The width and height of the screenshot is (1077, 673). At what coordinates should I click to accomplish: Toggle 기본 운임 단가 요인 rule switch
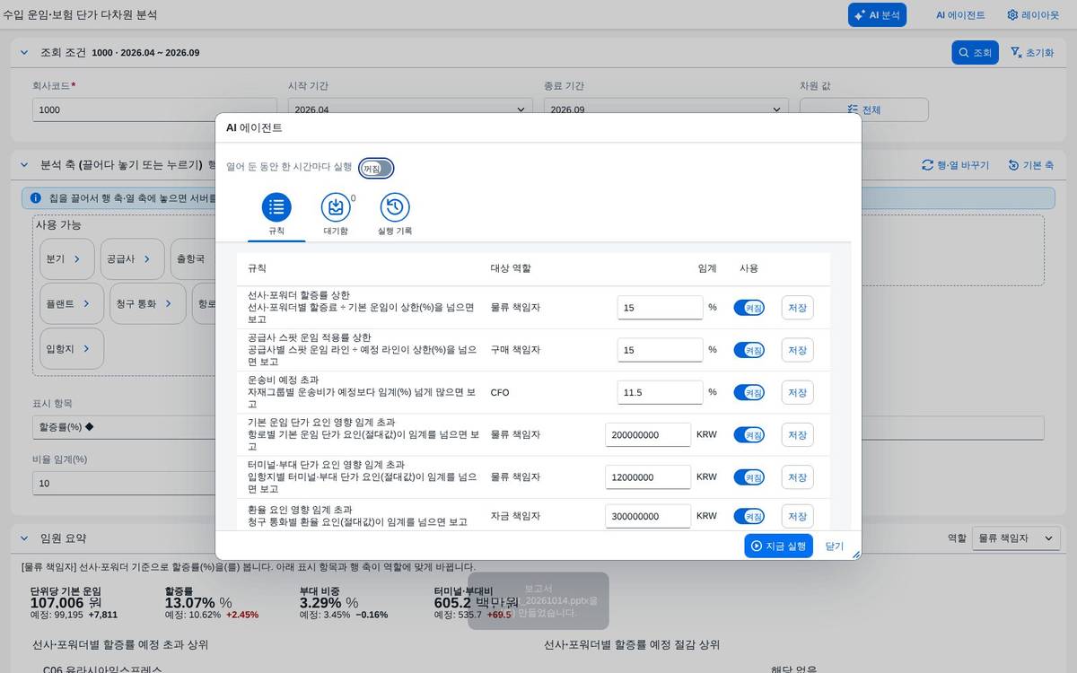[x=749, y=434]
